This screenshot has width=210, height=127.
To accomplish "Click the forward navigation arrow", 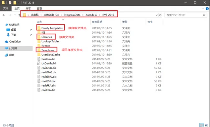I will pyautogui.click(x=10, y=15).
